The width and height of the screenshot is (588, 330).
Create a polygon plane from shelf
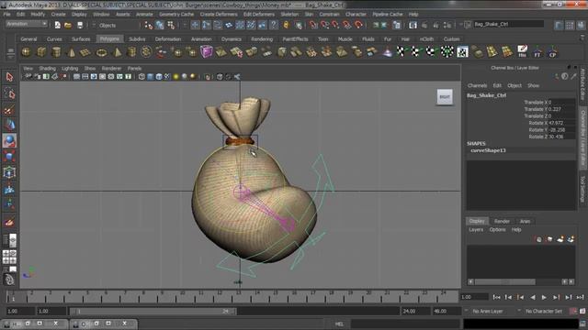[x=85, y=52]
